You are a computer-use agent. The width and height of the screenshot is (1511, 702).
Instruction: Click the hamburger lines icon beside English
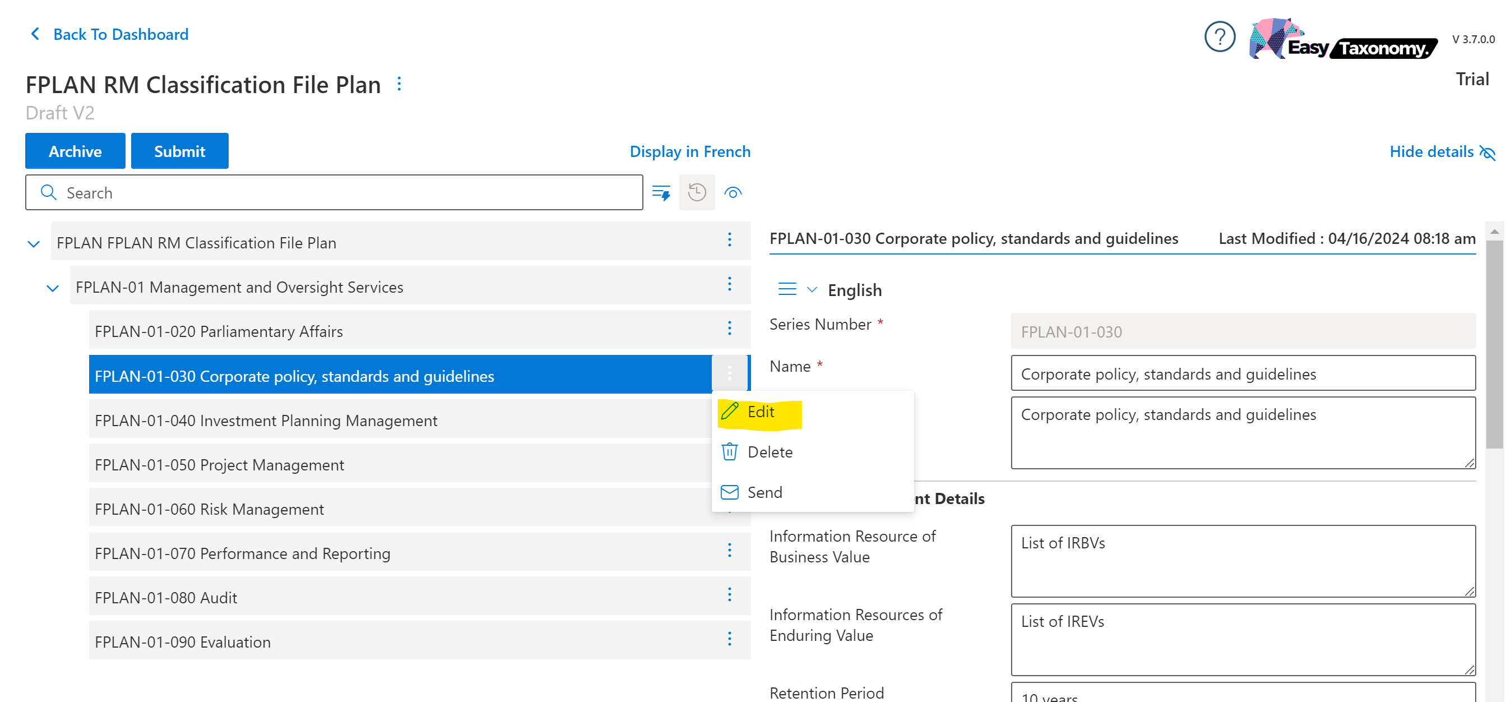(786, 289)
